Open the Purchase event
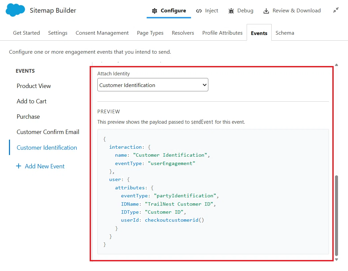 (28, 117)
